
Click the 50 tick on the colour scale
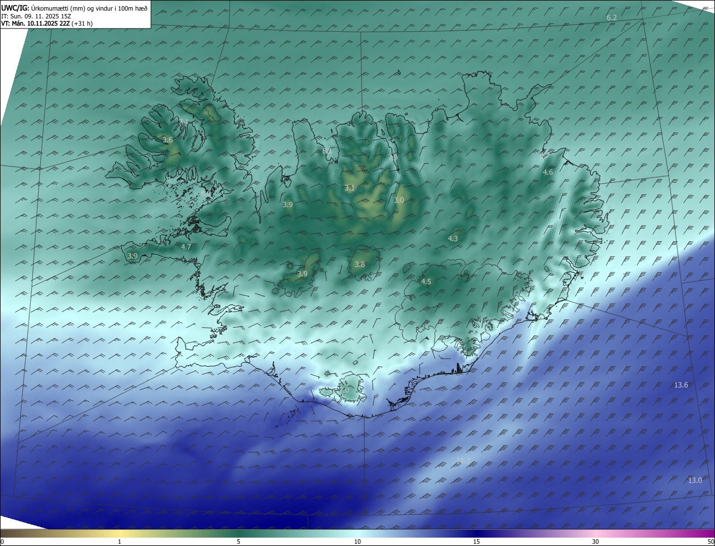pos(711,542)
